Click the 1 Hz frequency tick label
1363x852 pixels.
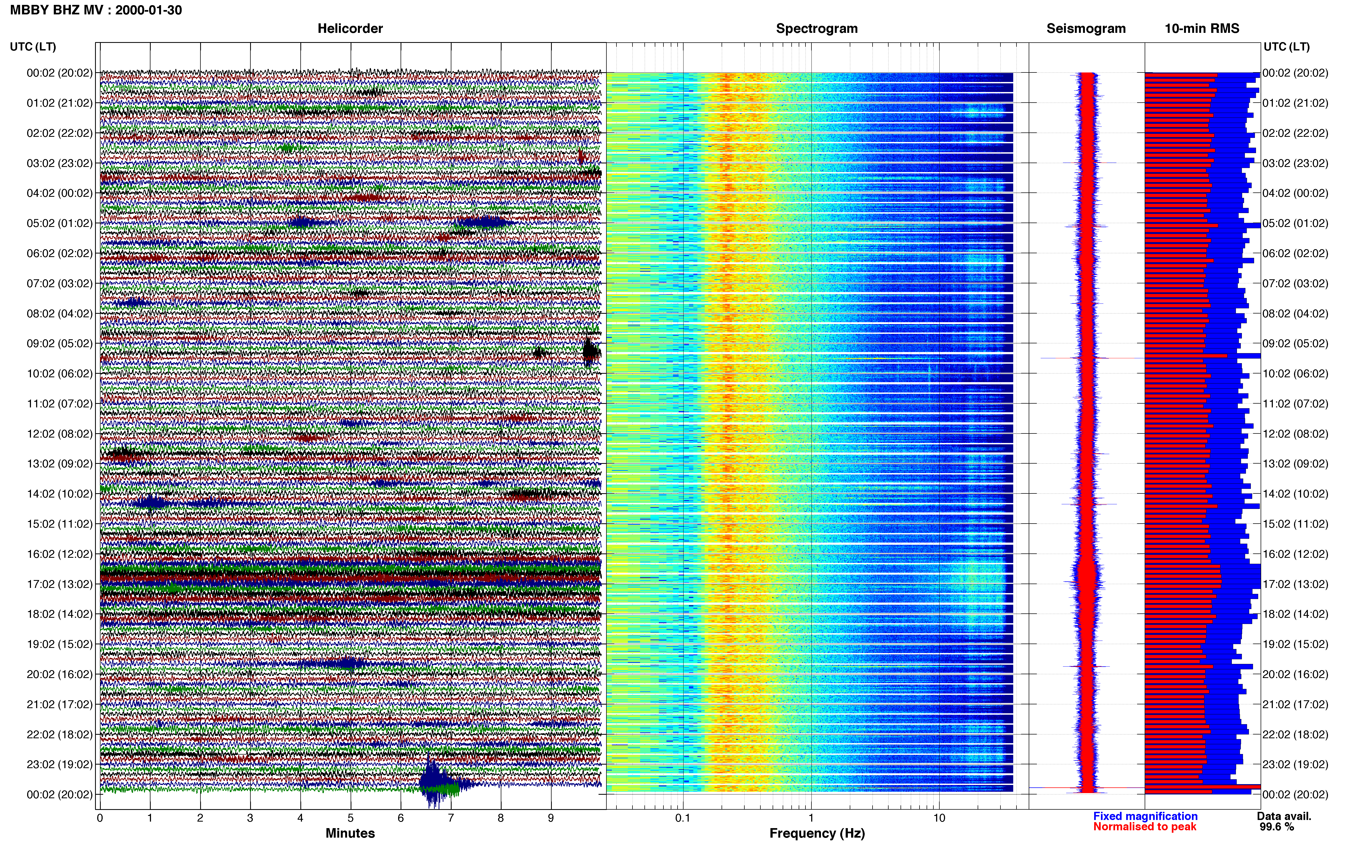811,818
